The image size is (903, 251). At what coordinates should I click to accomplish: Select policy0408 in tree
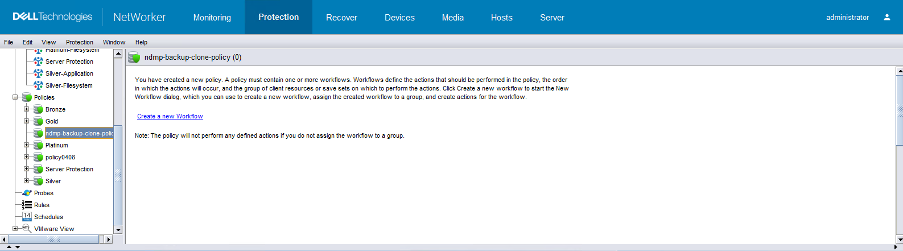coord(60,157)
